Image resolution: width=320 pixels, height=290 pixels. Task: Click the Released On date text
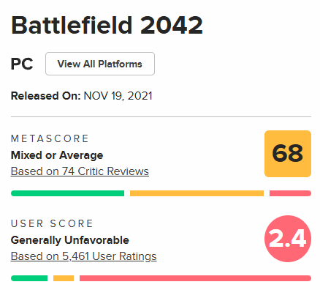pyautogui.click(x=82, y=96)
